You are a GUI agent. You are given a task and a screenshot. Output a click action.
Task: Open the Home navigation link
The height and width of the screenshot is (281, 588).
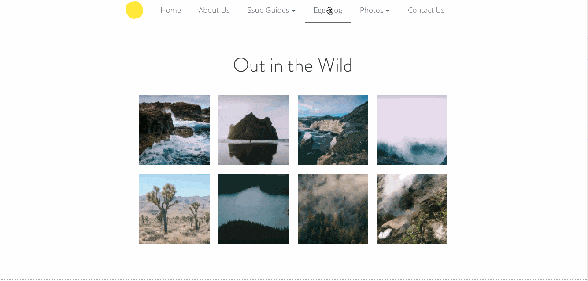[x=170, y=10]
